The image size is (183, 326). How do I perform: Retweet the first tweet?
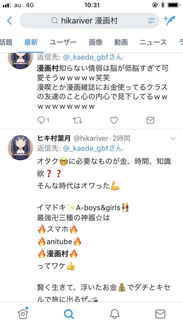click(78, 120)
